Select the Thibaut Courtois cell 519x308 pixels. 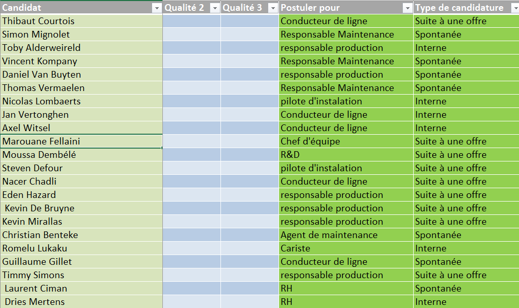(x=81, y=21)
